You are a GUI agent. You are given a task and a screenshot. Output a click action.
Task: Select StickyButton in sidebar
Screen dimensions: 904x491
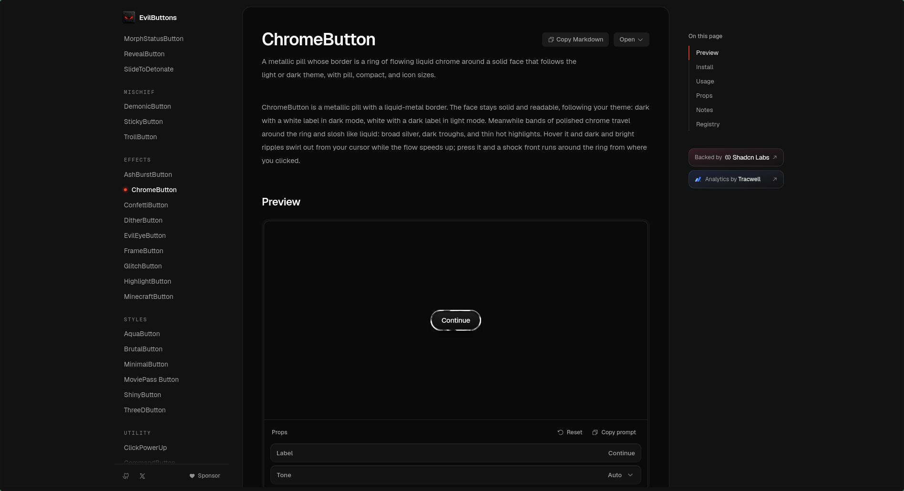click(144, 122)
